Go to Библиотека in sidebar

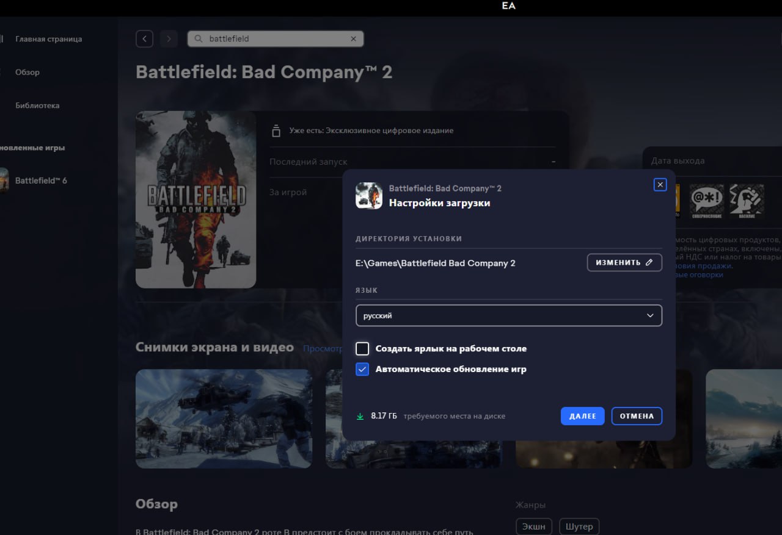click(x=37, y=106)
